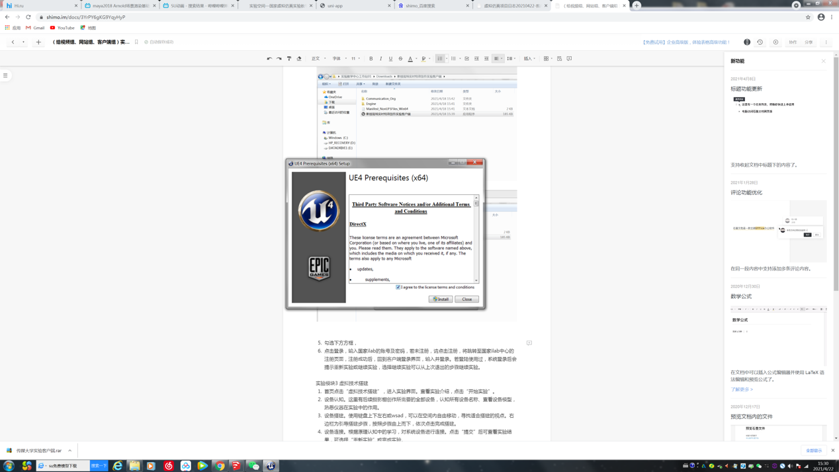Image resolution: width=839 pixels, height=472 pixels.
Task: Toggle the to-do checkbox list button
Action: [x=466, y=59]
